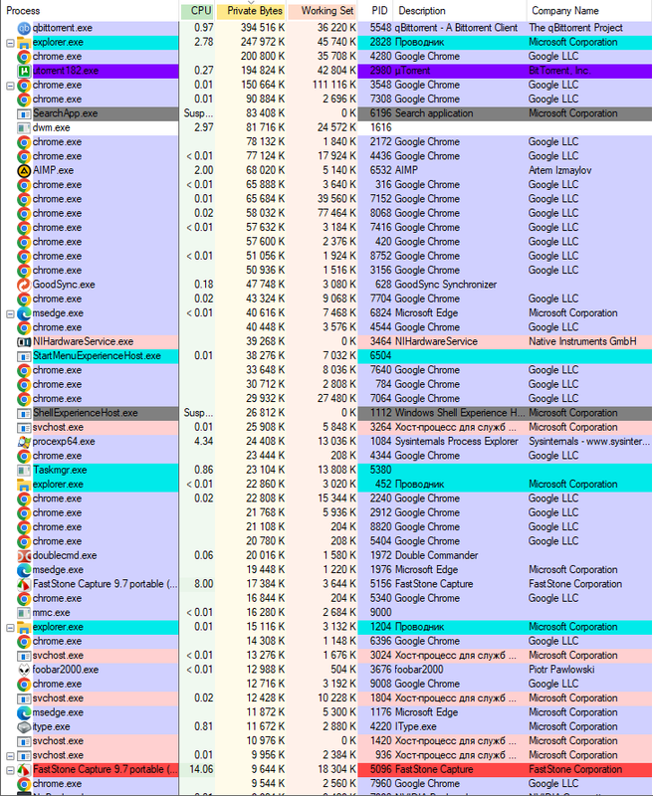Viewport: 653px width, 796px height.
Task: Collapse the FastStone Capture tree with PID 5096
Action: tap(10, 770)
